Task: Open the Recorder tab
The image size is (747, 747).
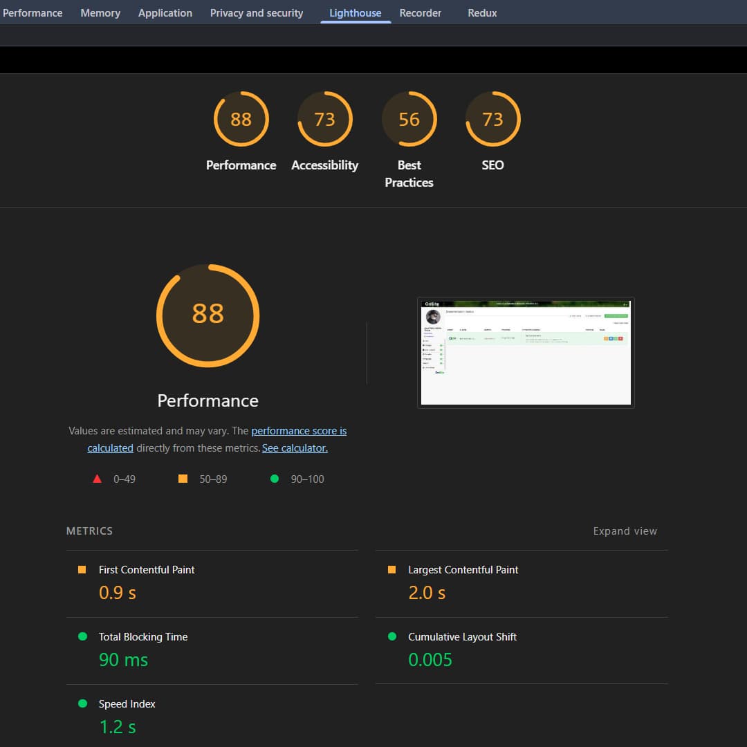Action: [x=420, y=13]
